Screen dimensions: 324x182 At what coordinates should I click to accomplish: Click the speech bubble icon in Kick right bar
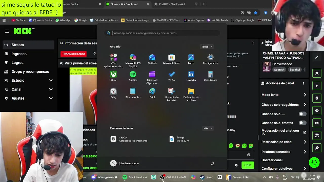317,110
